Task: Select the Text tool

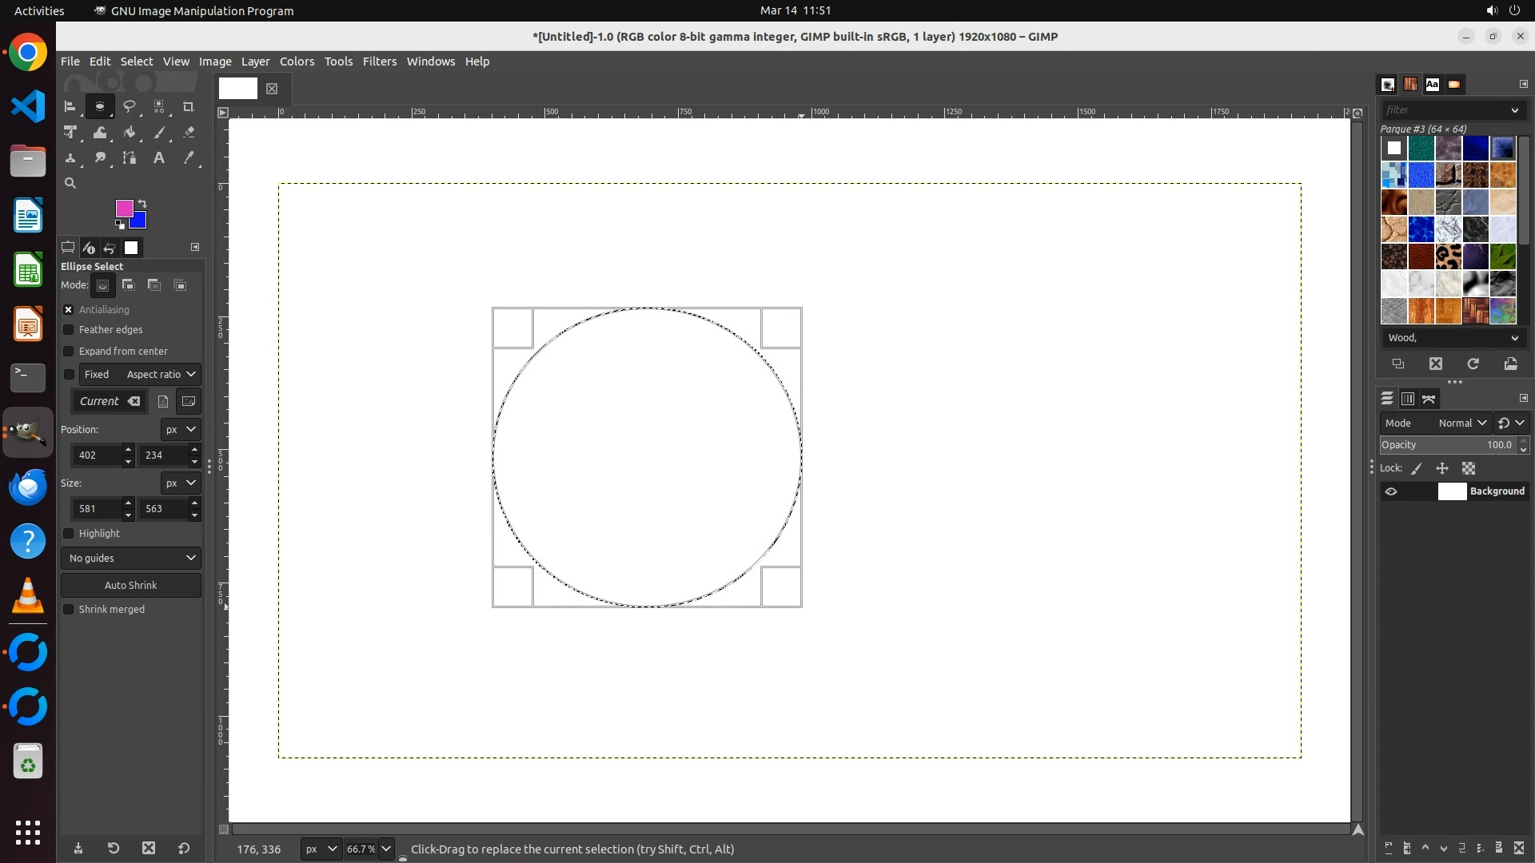Action: [x=159, y=158]
